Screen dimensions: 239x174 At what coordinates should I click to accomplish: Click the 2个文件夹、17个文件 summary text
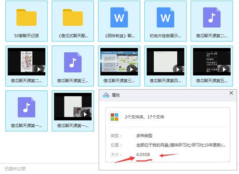coord(144,117)
